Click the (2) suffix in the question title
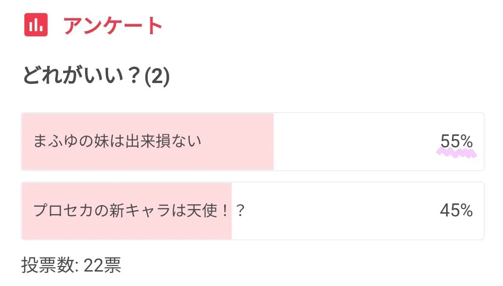 pyautogui.click(x=157, y=77)
